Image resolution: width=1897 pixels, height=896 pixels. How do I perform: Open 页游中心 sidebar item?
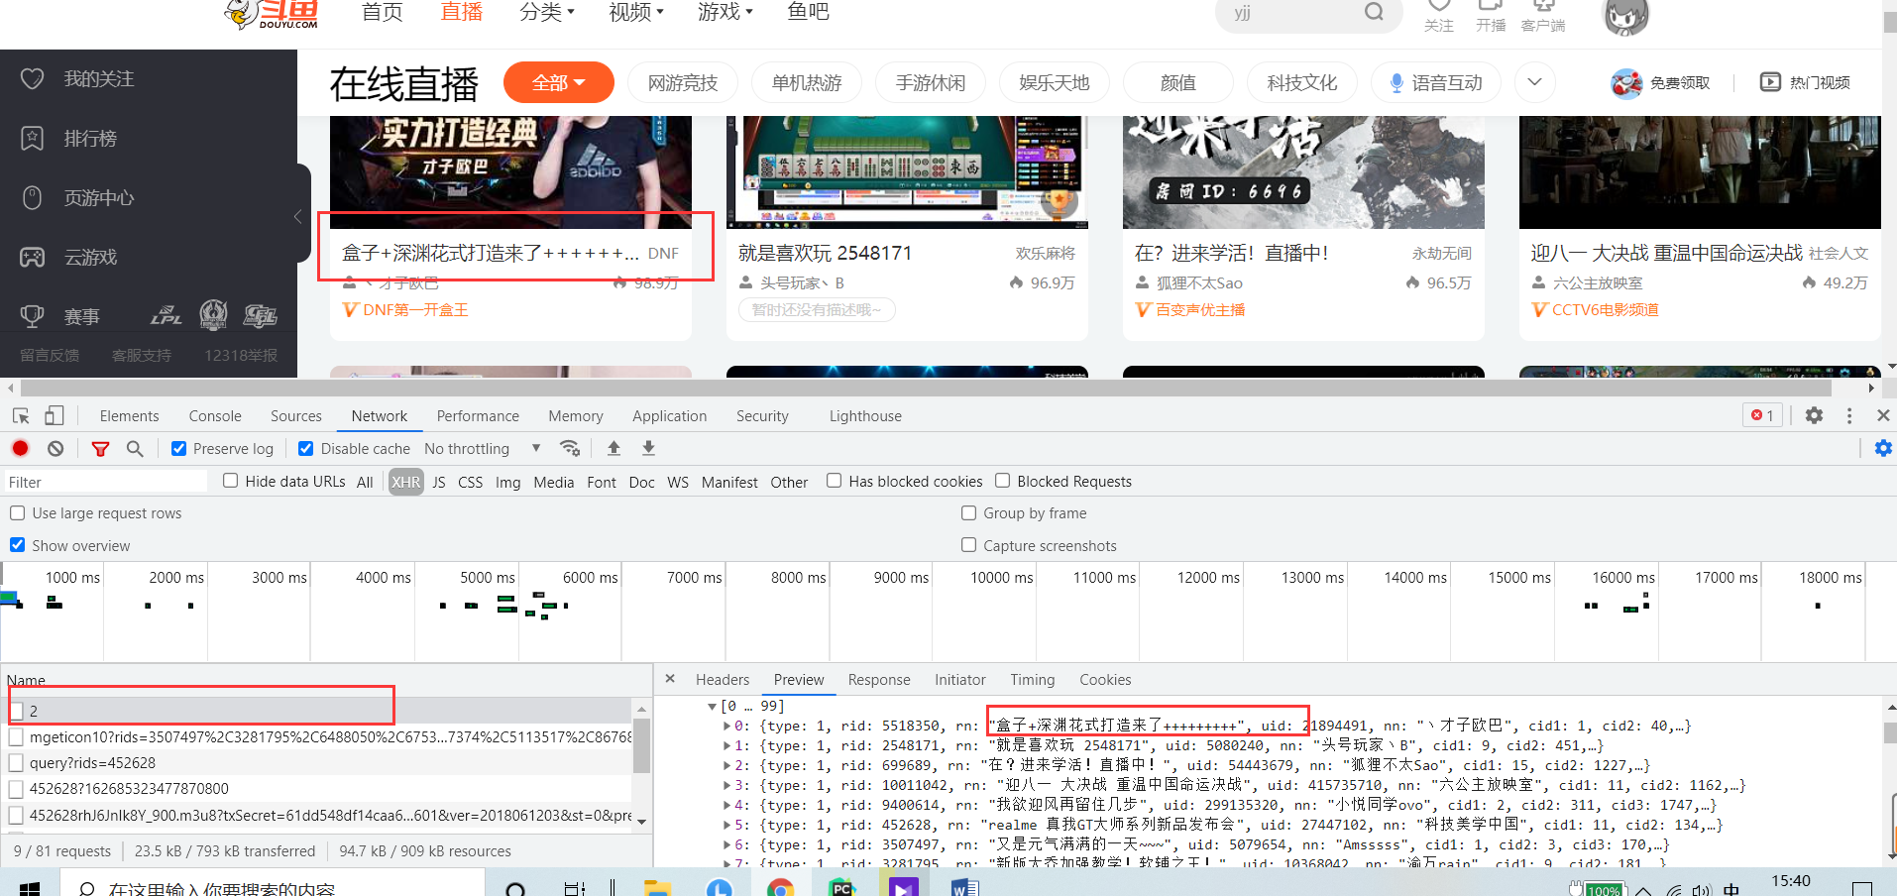[79, 197]
